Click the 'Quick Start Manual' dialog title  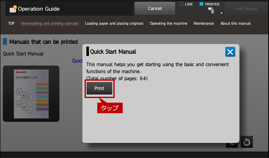(x=113, y=52)
